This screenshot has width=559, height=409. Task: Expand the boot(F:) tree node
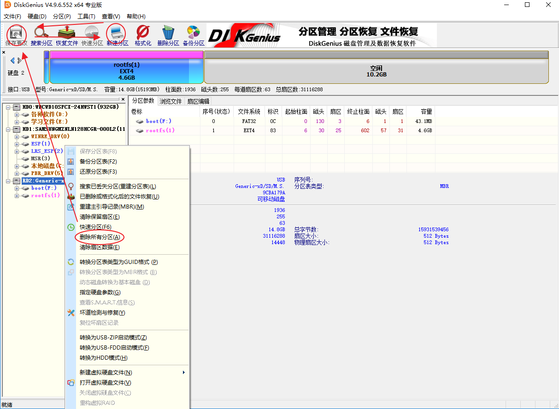click(17, 188)
